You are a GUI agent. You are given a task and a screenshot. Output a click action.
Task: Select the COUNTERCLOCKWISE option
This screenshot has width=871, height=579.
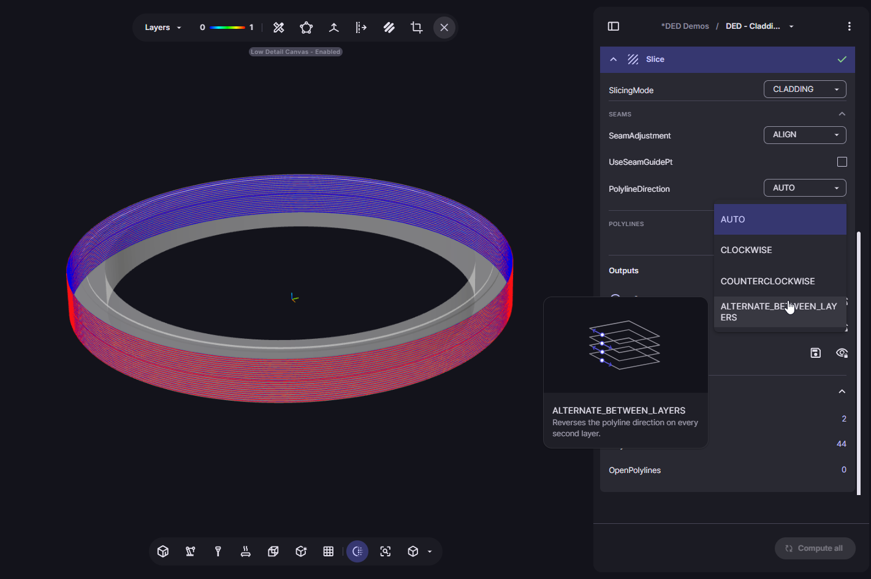(x=767, y=281)
